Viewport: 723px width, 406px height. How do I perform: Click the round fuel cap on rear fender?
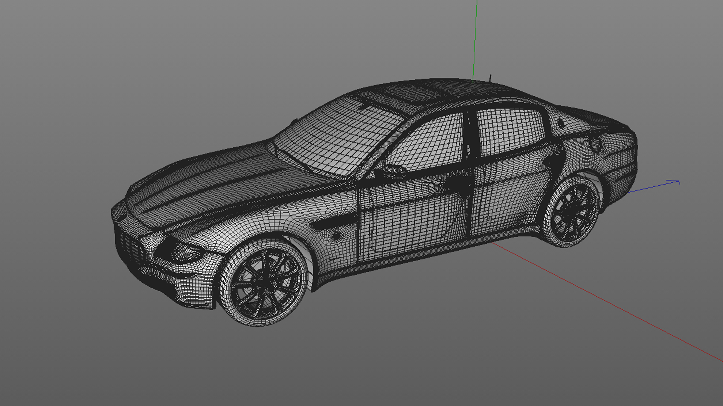pos(596,144)
